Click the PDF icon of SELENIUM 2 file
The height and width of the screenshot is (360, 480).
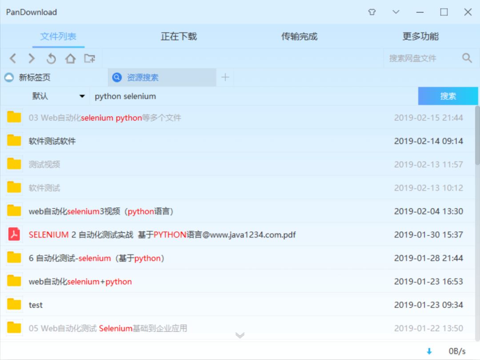(x=14, y=235)
